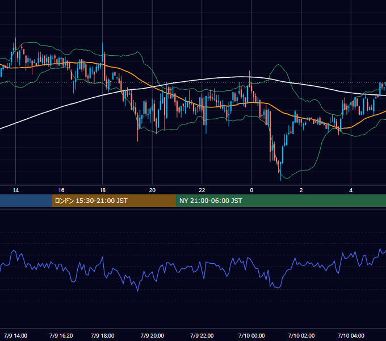Click the 7/9 18:00 date label
This screenshot has height=341, width=386.
pyautogui.click(x=102, y=335)
